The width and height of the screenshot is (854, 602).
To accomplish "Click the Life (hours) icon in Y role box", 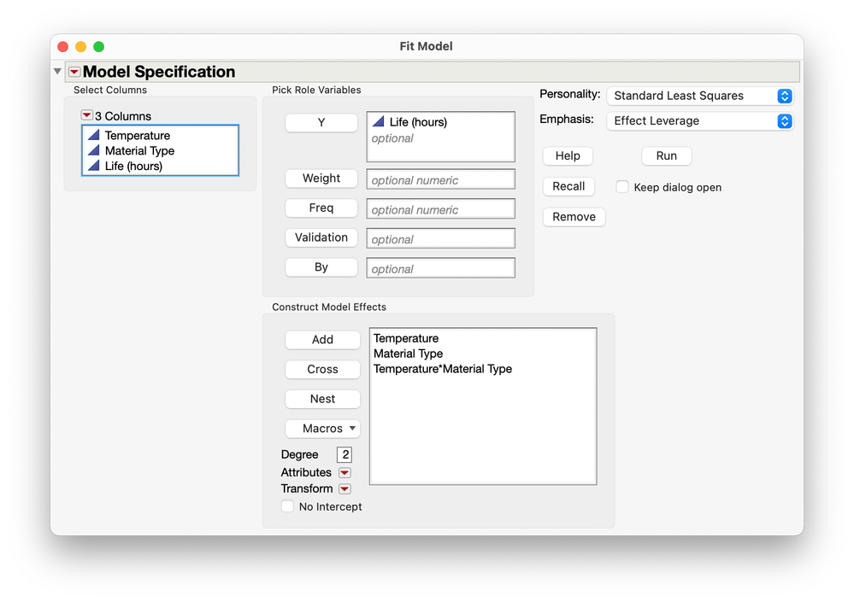I will (x=379, y=121).
